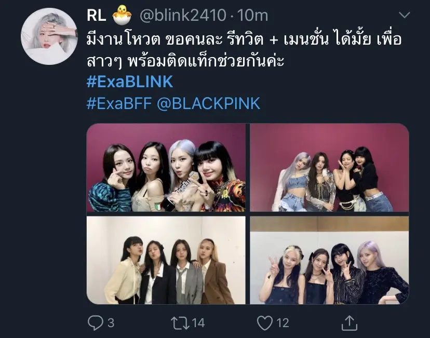This screenshot has height=338, width=430.
Task: Retweet this post using the retweet icon
Action: [x=180, y=323]
